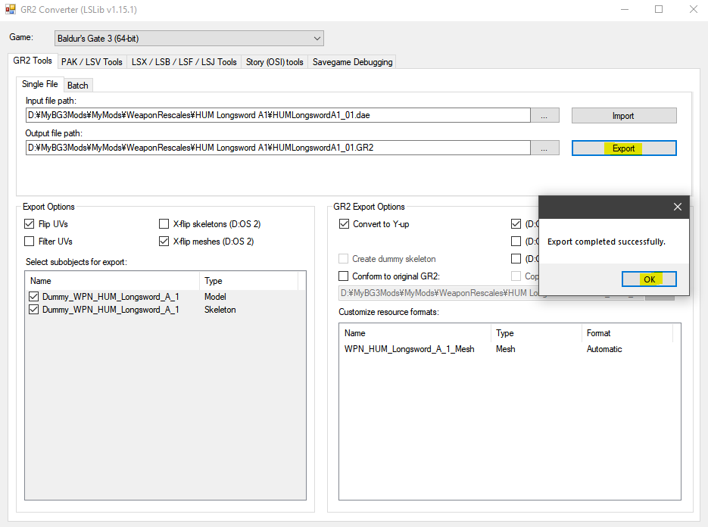This screenshot has width=708, height=527.
Task: Click the Import button
Action: pos(624,116)
